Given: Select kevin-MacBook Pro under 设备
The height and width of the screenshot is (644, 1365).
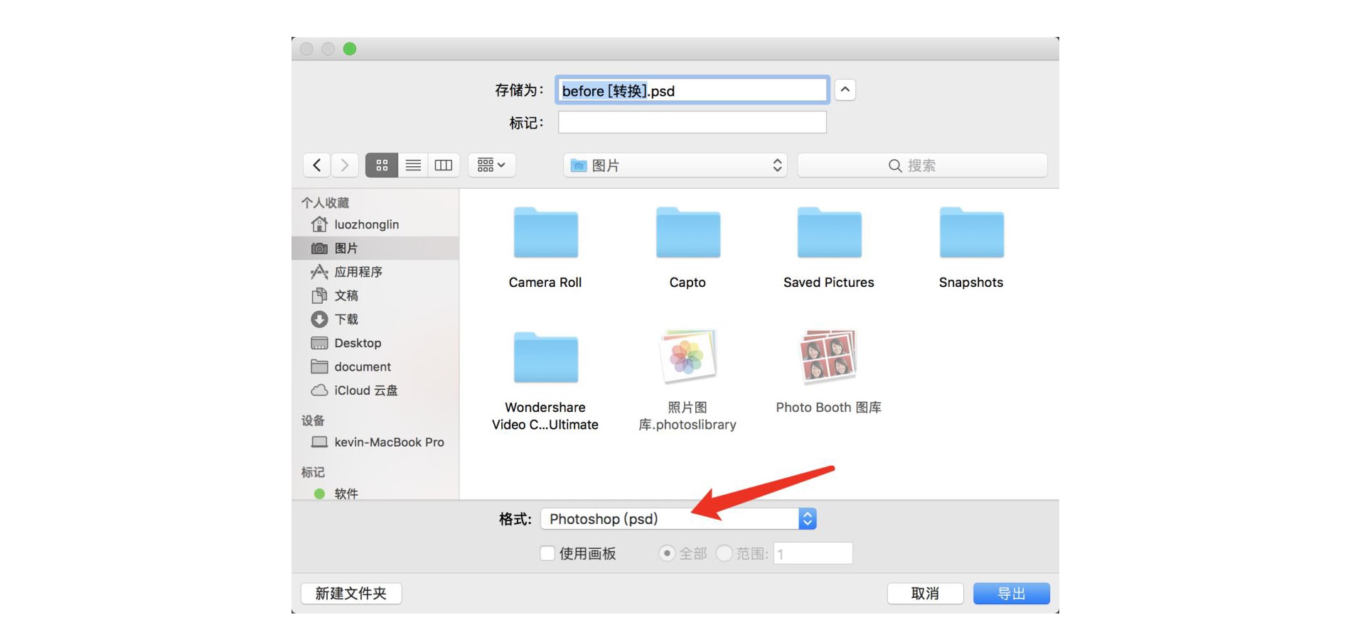Looking at the screenshot, I should pyautogui.click(x=390, y=442).
